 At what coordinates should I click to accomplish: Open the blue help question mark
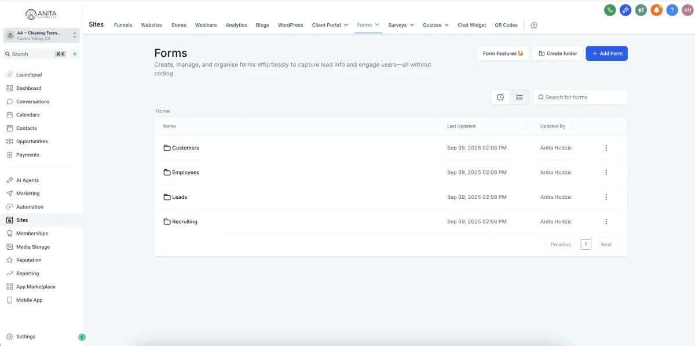pyautogui.click(x=672, y=10)
